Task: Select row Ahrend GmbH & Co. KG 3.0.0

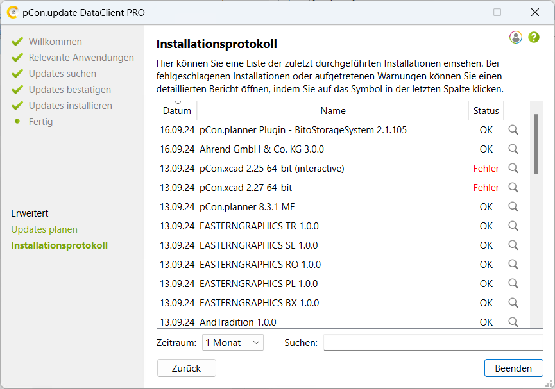Action: 343,149
